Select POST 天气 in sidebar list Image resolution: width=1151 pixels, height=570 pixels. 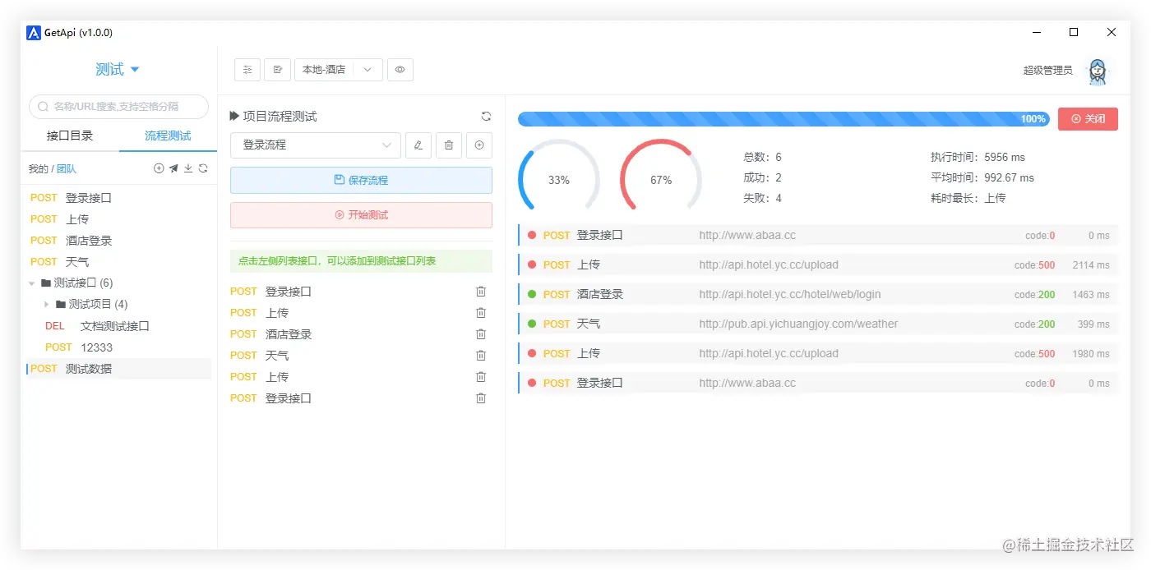(118, 262)
